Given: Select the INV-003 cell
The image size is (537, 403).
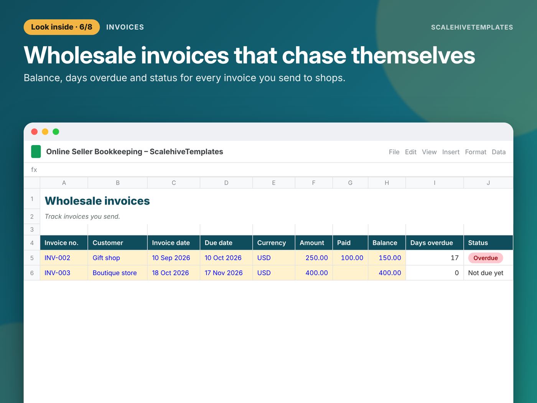Looking at the screenshot, I should tap(64, 273).
